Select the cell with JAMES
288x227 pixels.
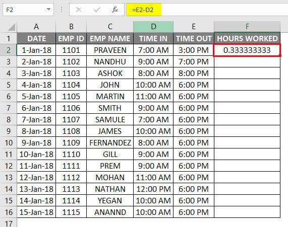pos(110,131)
